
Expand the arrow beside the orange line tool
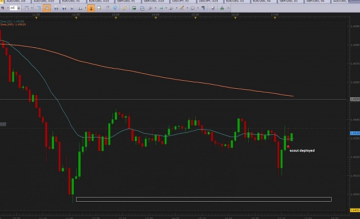tap(187, 8)
